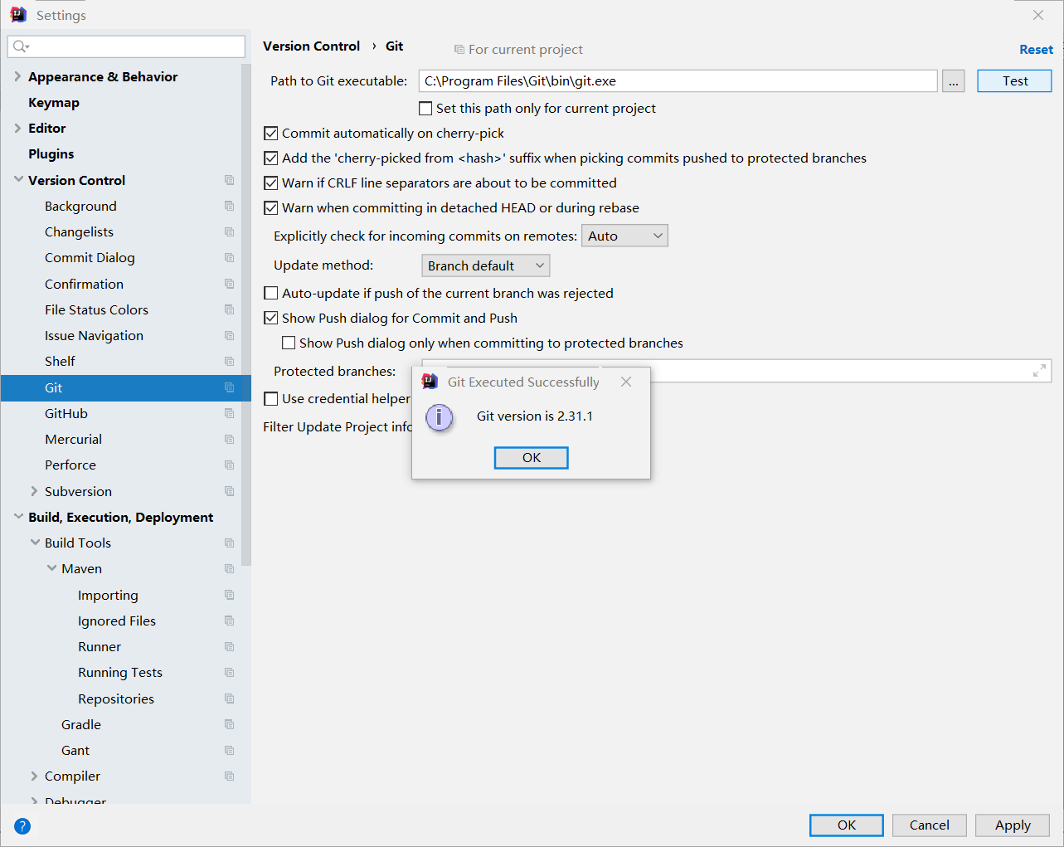Uncheck 'Commit automatically on cherry-pick'
This screenshot has width=1064, height=847.
click(x=271, y=133)
